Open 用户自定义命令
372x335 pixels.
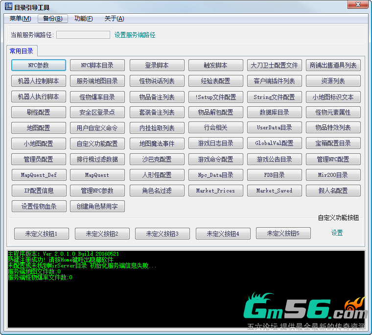97,128
